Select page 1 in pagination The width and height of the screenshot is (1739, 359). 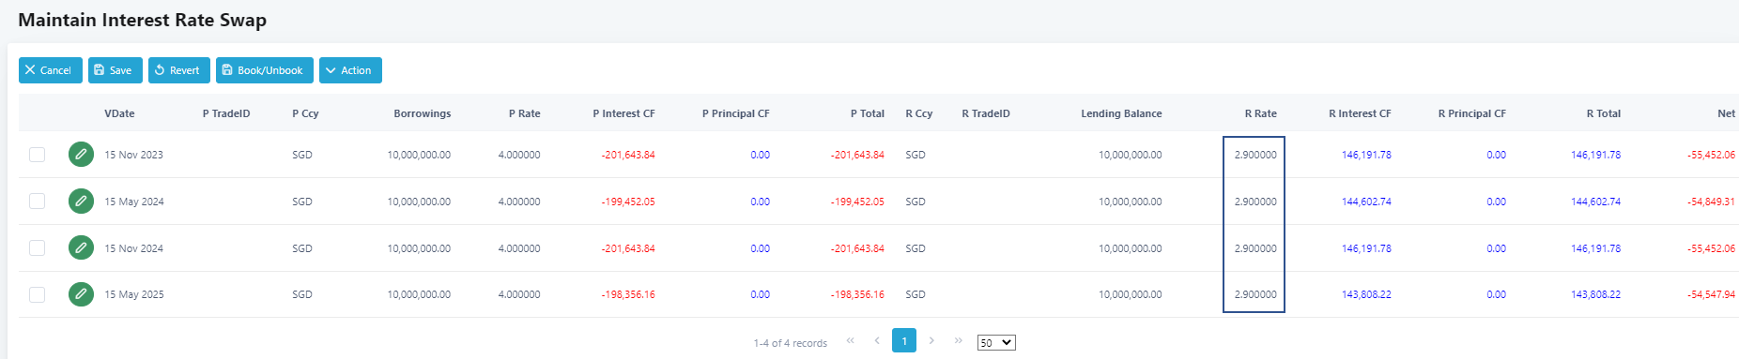904,341
